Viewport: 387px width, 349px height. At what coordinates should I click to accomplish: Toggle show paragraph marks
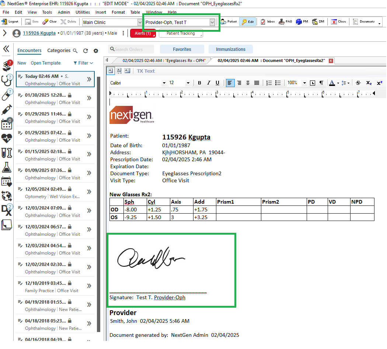click(x=321, y=83)
